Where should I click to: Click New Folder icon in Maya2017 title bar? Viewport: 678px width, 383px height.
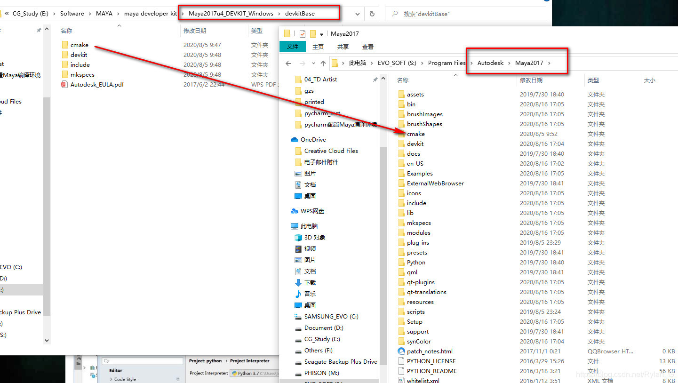[313, 33]
